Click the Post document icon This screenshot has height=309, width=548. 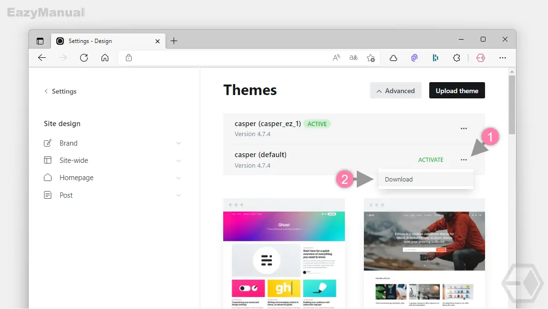[48, 195]
